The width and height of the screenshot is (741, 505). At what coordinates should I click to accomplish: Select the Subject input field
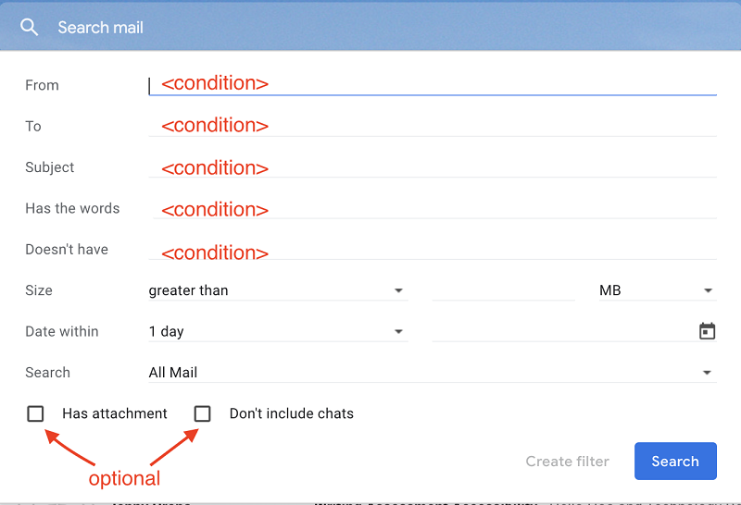click(x=433, y=167)
